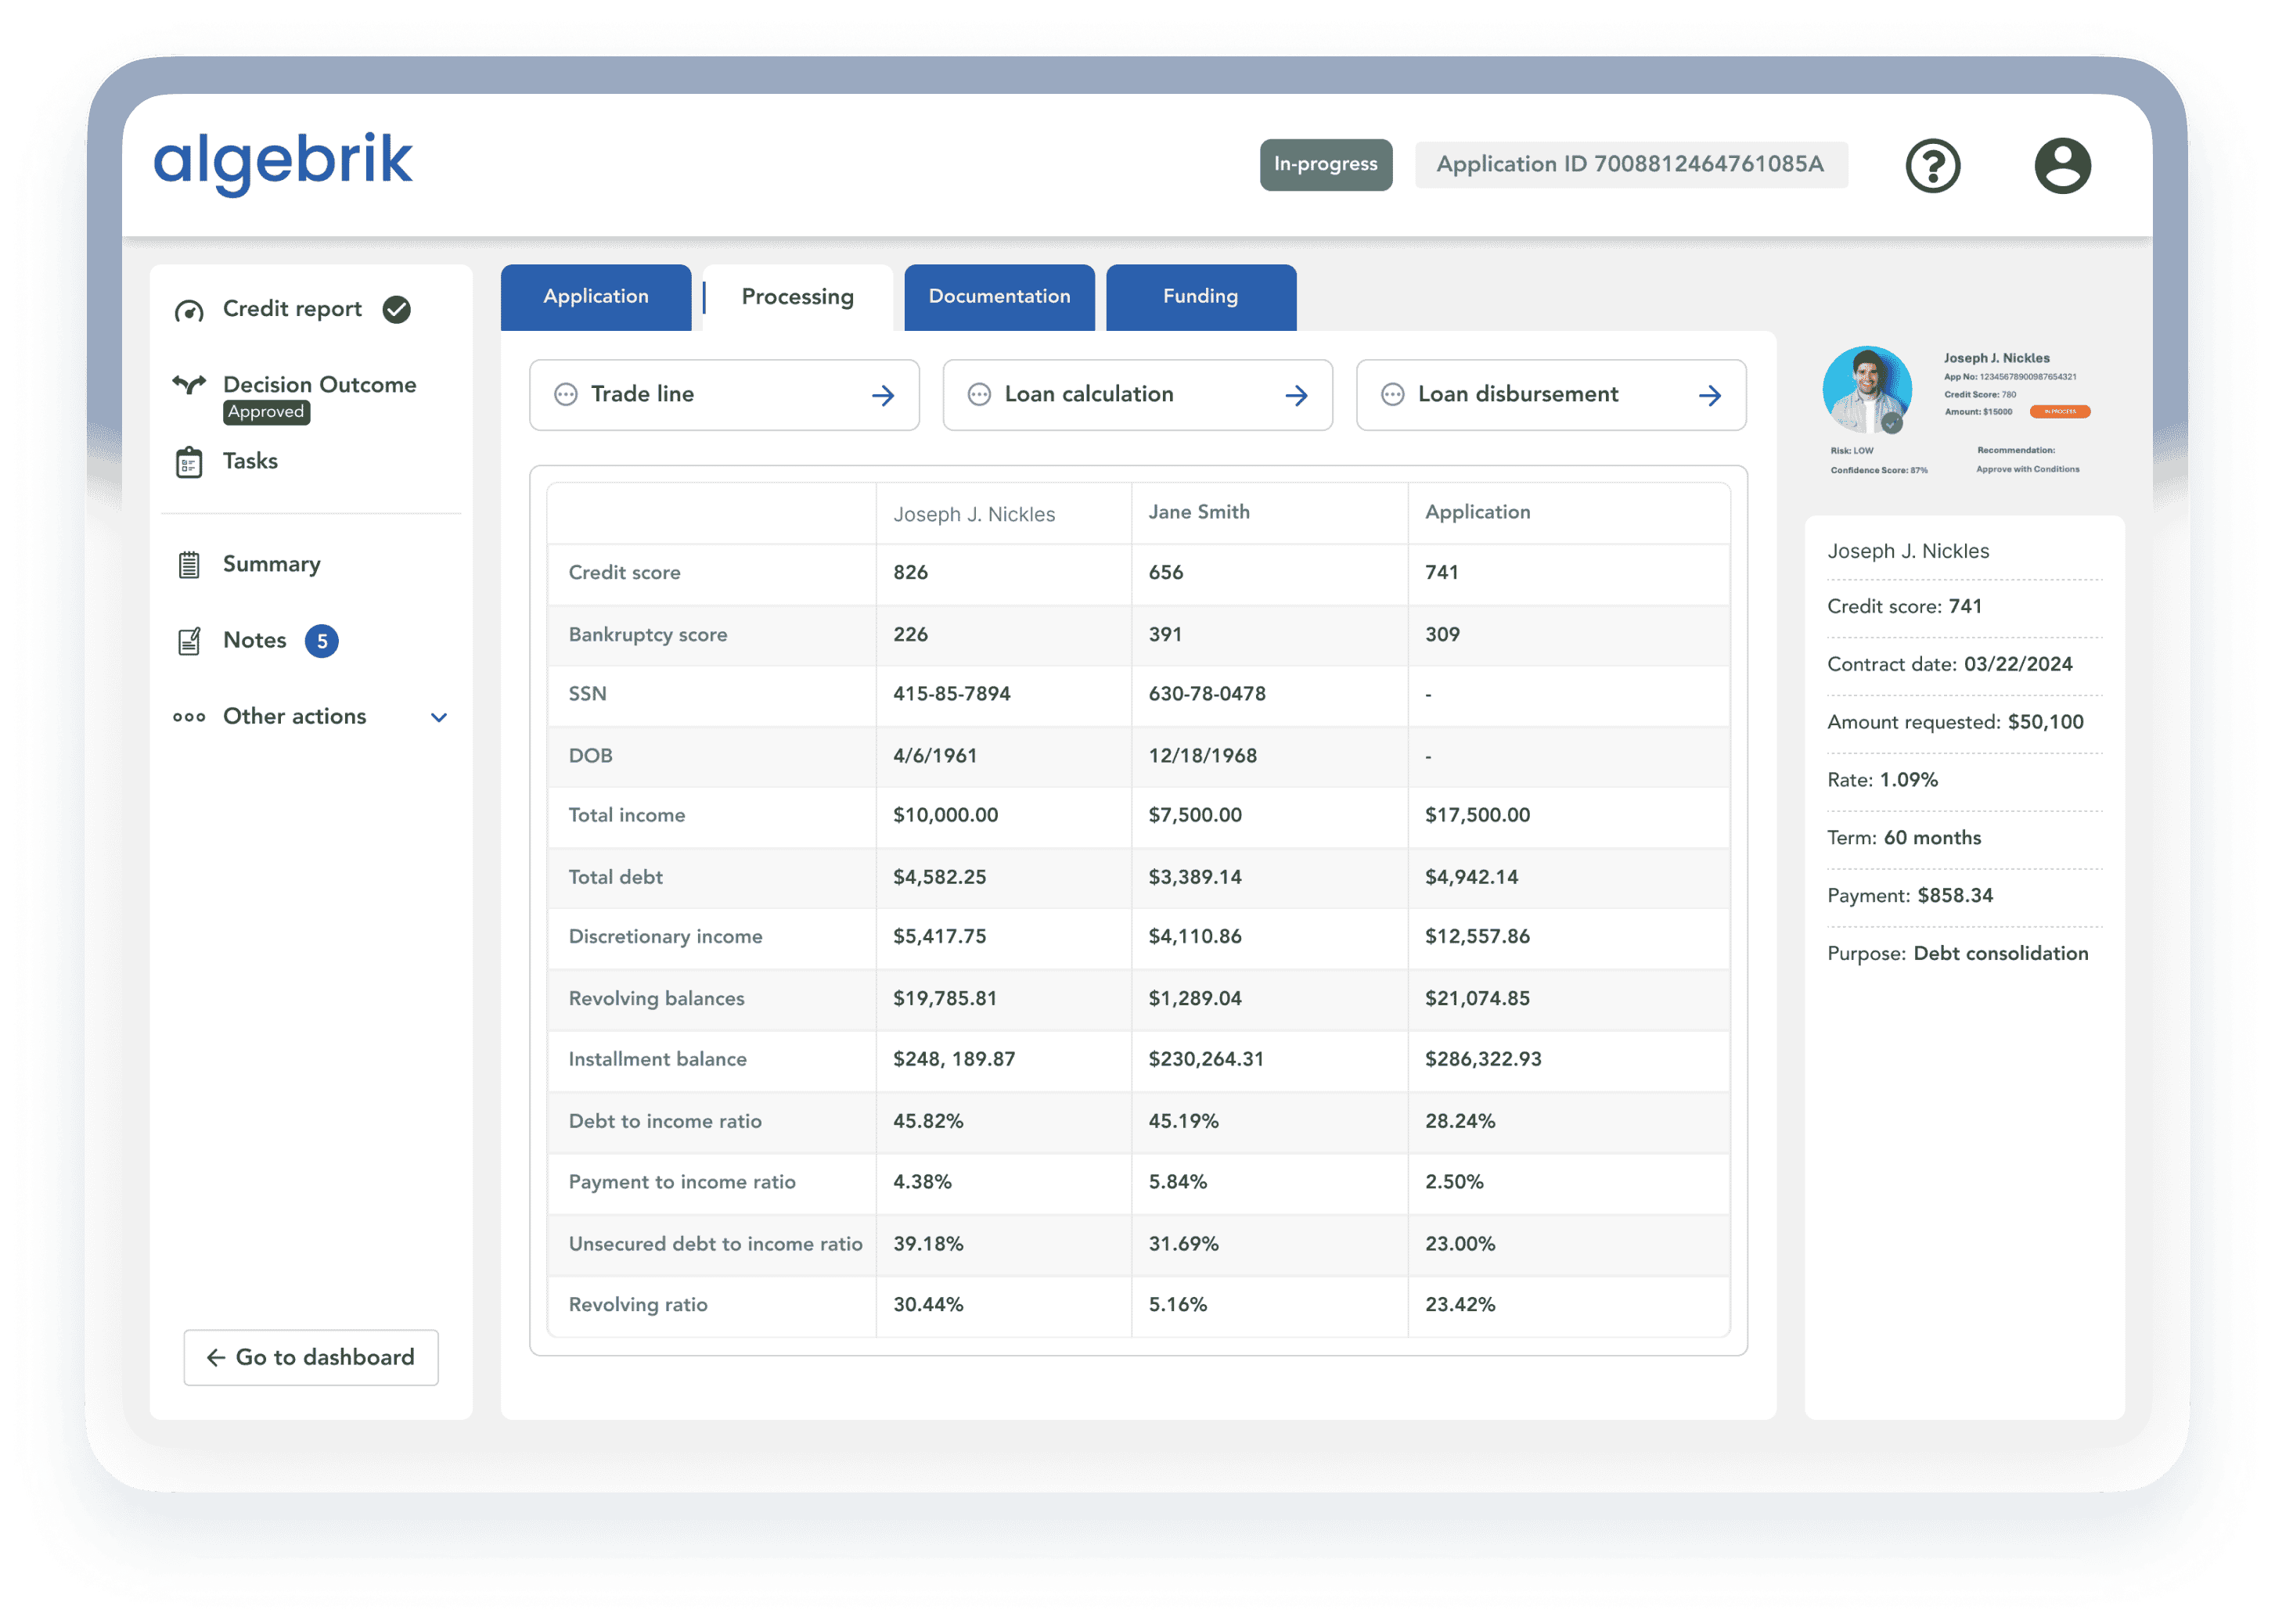This screenshot has height=1624, width=2275.
Task: Click the Trade line arrow icon
Action: tap(883, 396)
